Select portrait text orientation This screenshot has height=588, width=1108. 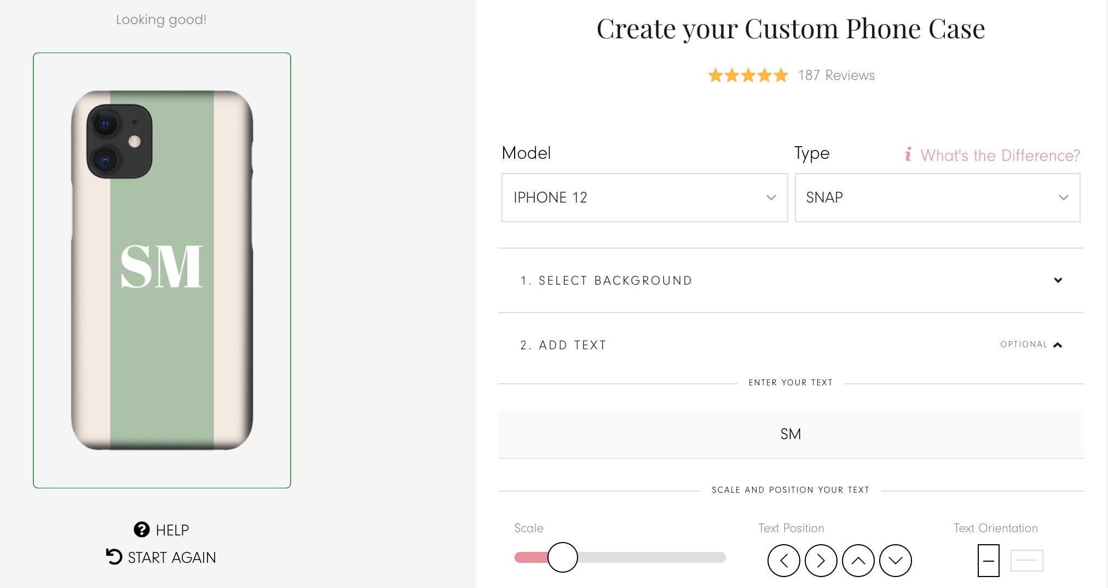tap(988, 561)
